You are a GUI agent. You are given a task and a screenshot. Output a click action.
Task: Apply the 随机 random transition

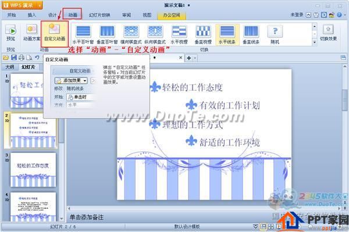coord(275,34)
